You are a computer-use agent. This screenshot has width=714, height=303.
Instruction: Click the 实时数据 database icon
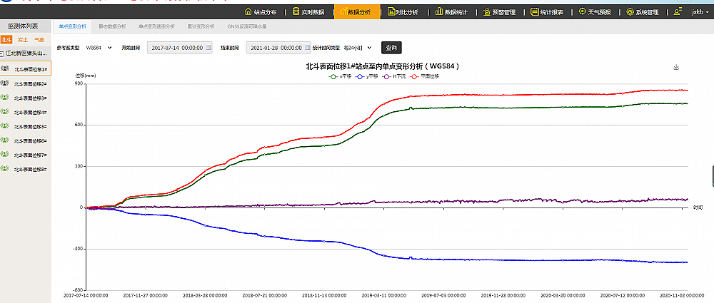click(296, 12)
